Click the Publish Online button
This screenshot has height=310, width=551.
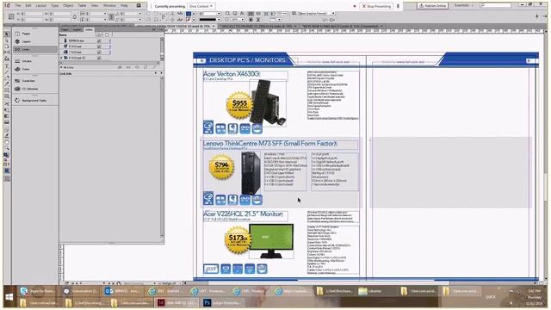click(x=432, y=6)
